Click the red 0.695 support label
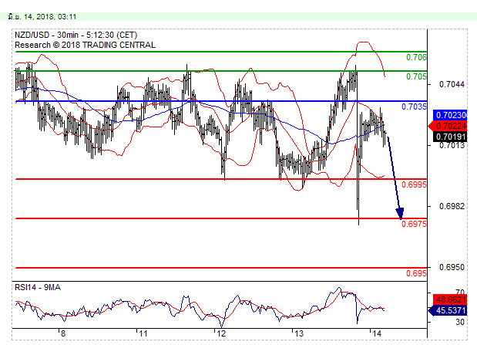The width and height of the screenshot is (477, 345). pos(416,273)
